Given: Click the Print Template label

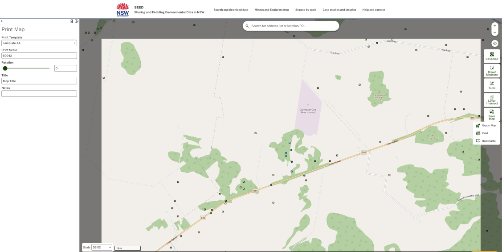Looking at the screenshot, I should (12, 37).
